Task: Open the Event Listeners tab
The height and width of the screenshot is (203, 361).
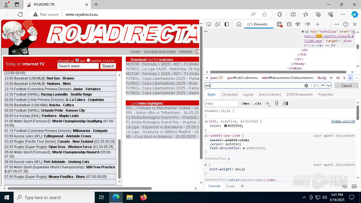Action: coord(270,94)
